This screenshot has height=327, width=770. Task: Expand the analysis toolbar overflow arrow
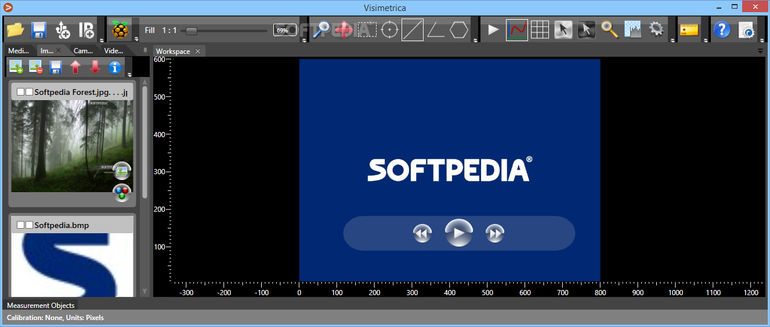tap(672, 40)
